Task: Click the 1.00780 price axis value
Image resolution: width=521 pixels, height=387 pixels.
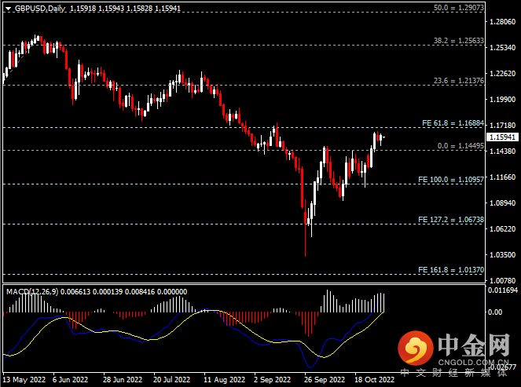Action: [x=503, y=281]
